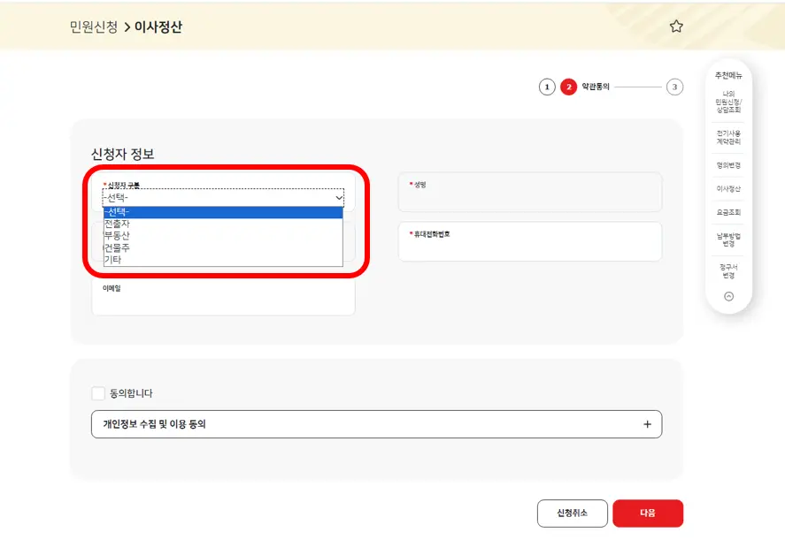Viewport: 785px width, 540px height.
Task: Click 신청취소 to cancel the application
Action: (572, 513)
